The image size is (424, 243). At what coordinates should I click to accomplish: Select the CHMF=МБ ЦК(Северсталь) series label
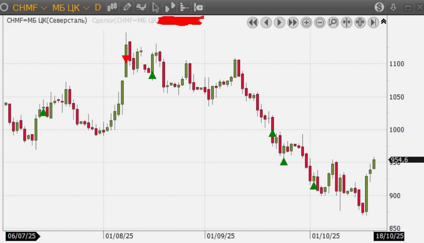tap(47, 20)
